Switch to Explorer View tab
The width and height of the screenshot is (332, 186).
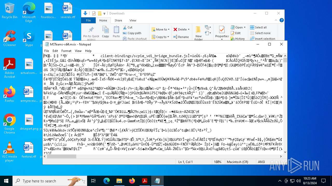[x=133, y=20]
